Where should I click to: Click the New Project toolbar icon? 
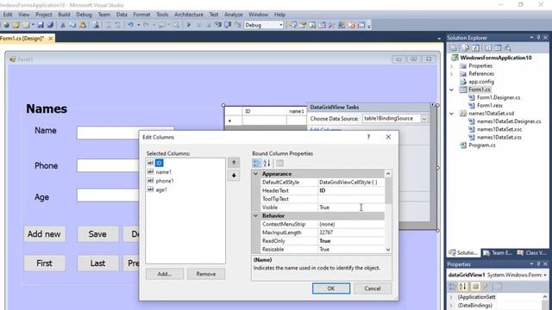coord(6,25)
